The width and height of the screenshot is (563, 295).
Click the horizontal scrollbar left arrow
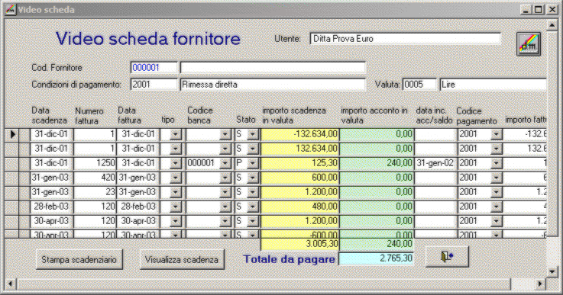coord(10,284)
